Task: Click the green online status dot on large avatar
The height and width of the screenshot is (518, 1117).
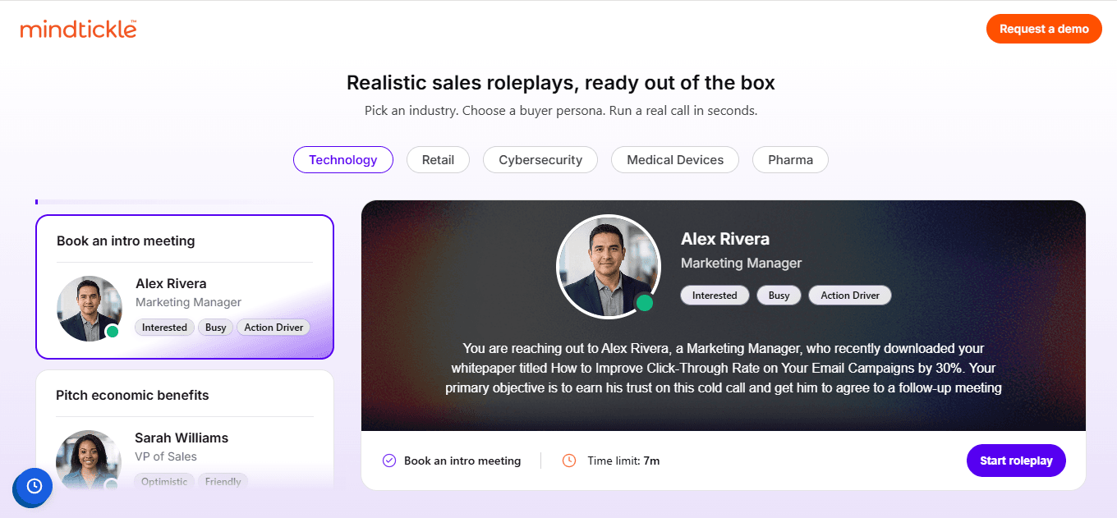Action: [645, 303]
